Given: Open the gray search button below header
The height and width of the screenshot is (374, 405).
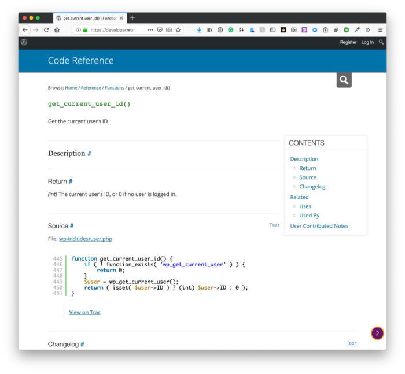Looking at the screenshot, I should point(344,80).
